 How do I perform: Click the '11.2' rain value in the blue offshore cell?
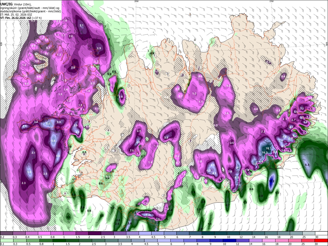pos(272,181)
